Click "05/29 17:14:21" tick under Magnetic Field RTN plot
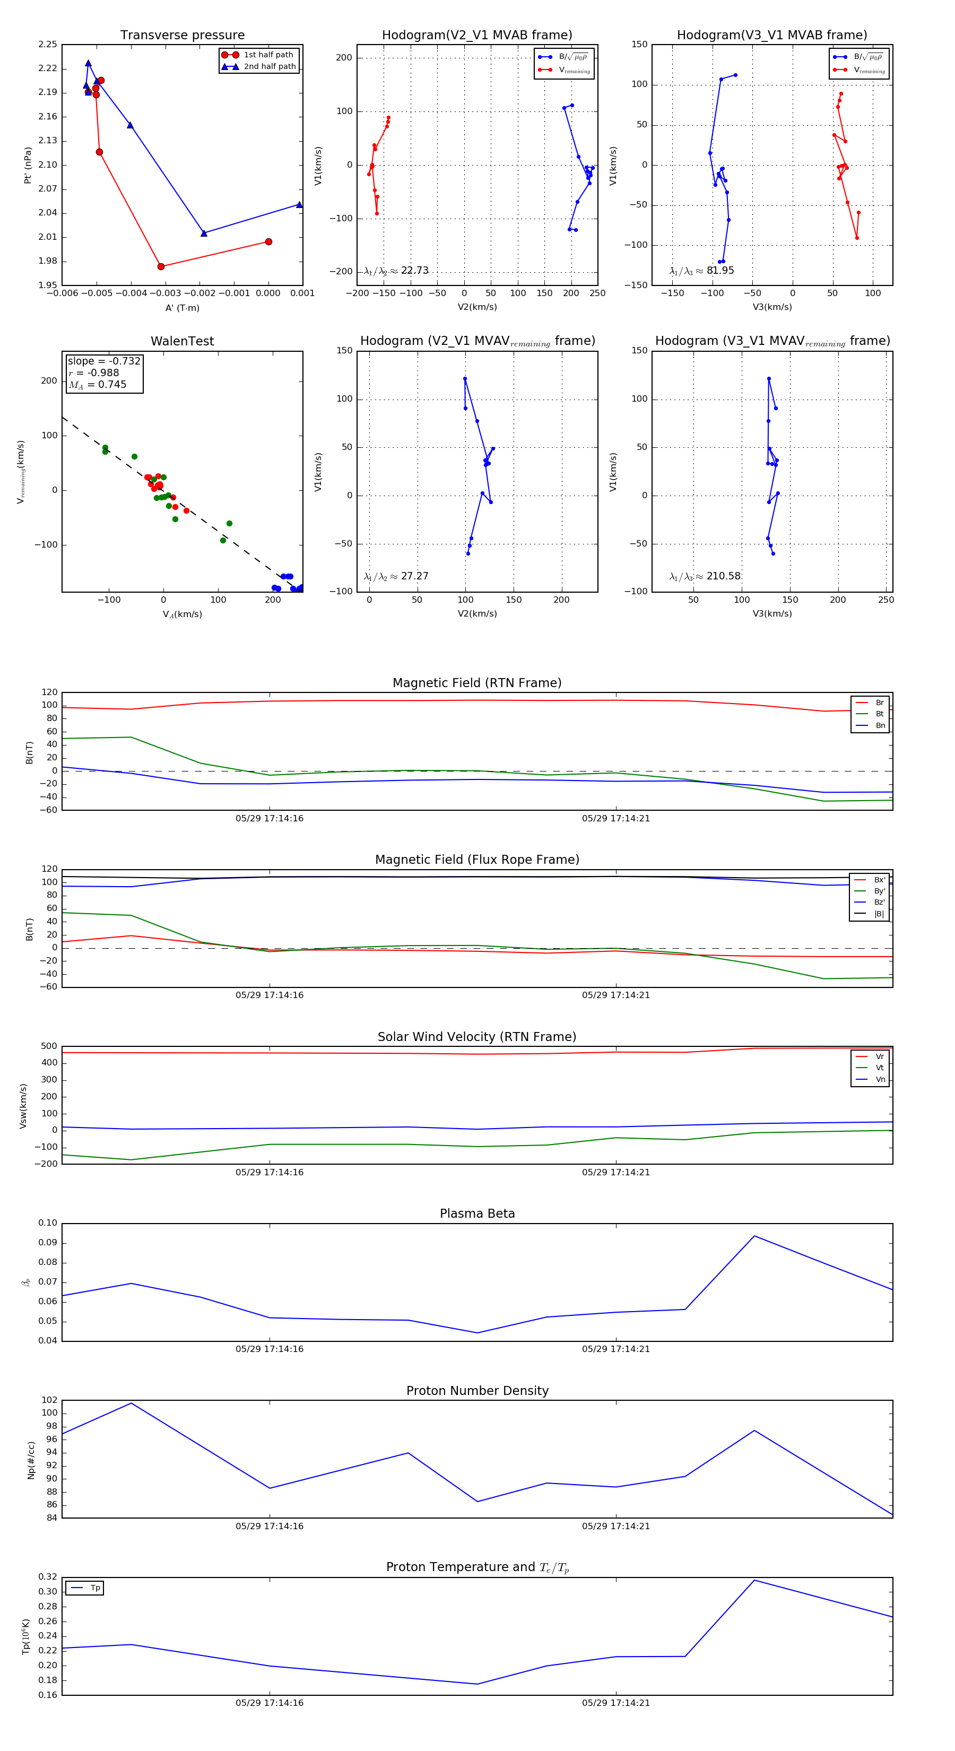 (x=616, y=818)
